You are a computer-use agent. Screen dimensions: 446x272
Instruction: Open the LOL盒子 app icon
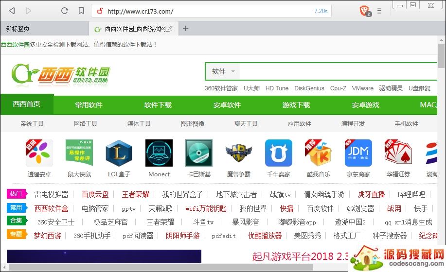point(119,153)
